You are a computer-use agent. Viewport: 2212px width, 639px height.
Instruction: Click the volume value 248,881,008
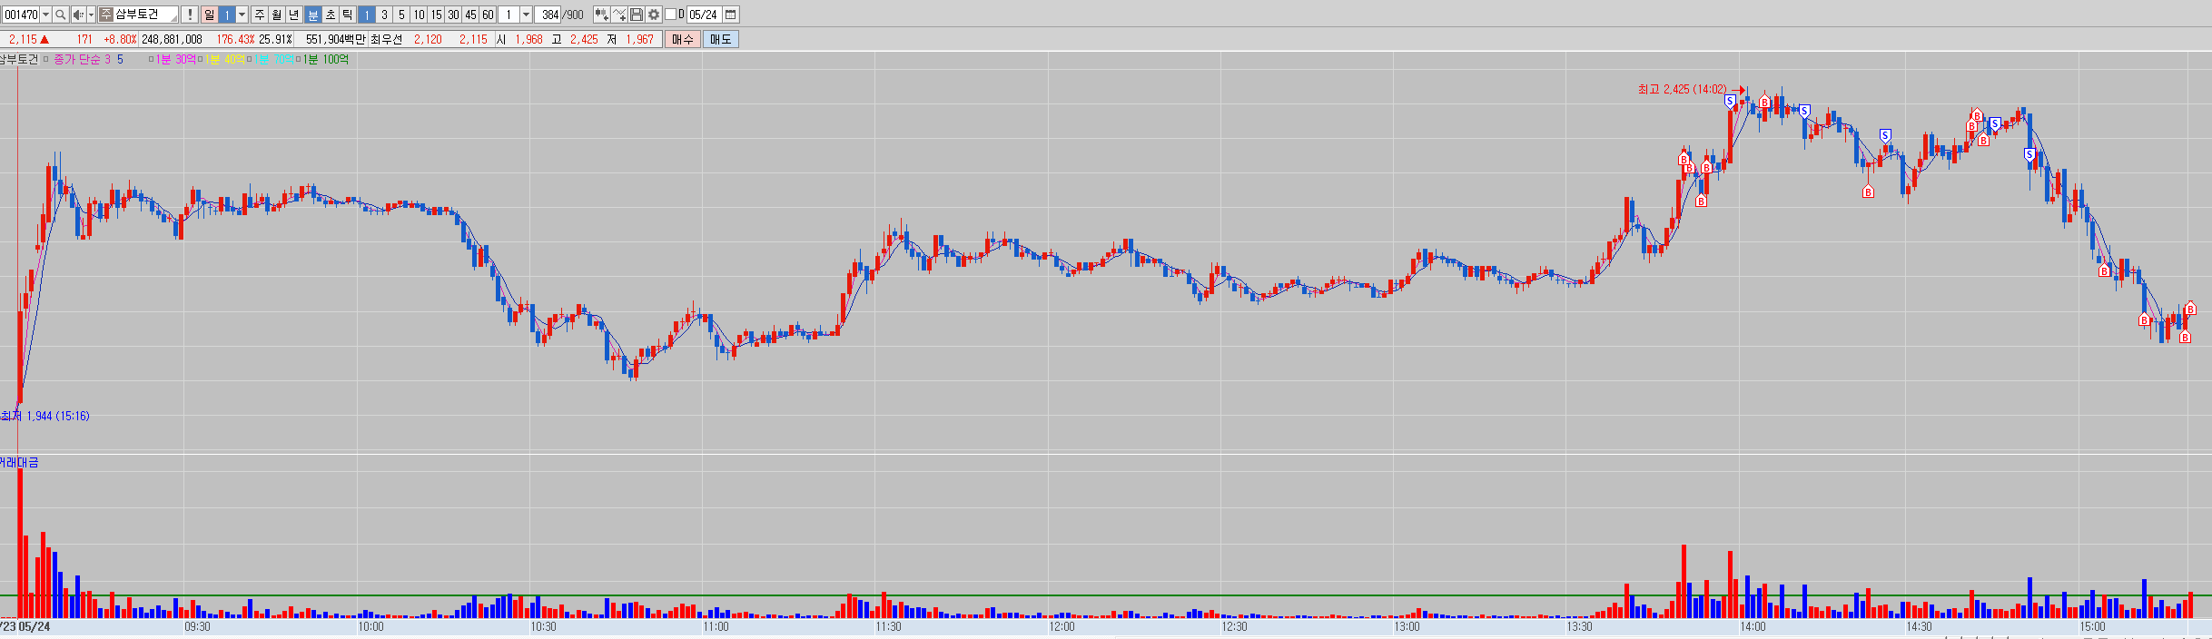coord(172,39)
